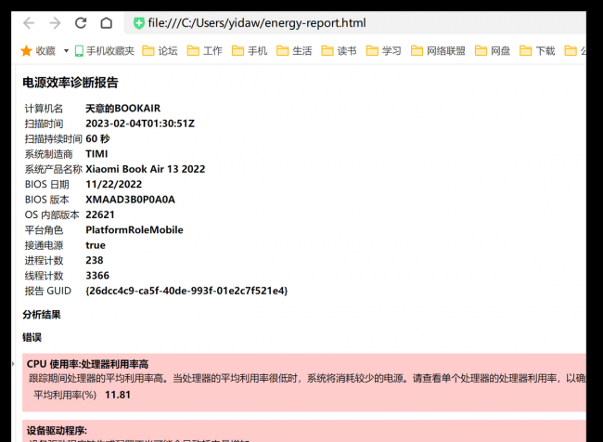
Task: Select scan duration value 60 秒
Action: coord(97,138)
